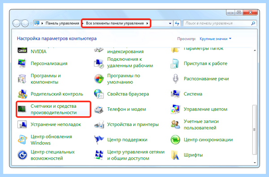Click the NVIDIA control panel icon
This screenshot has width=269, height=177.
point(22,50)
